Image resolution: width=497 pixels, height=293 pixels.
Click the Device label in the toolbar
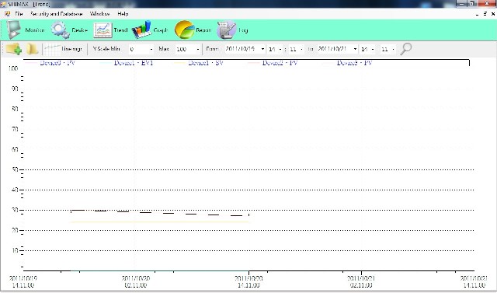click(79, 30)
